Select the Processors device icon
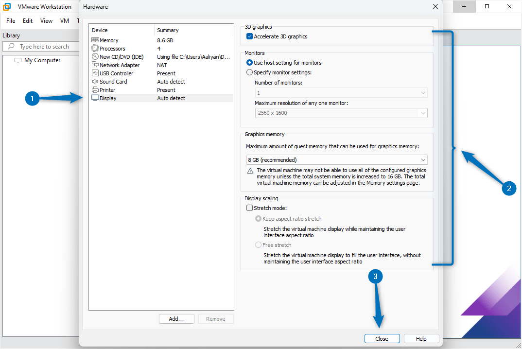 coord(94,48)
